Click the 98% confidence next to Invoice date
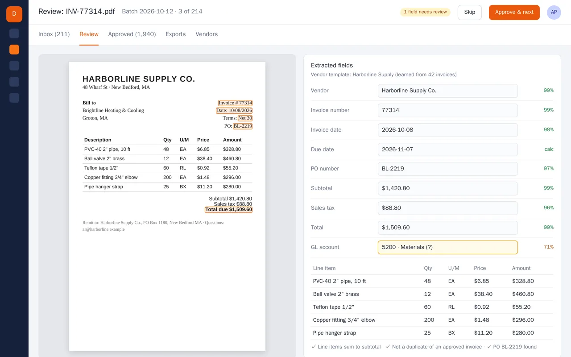Screen dimensions: 571x357 (548, 130)
